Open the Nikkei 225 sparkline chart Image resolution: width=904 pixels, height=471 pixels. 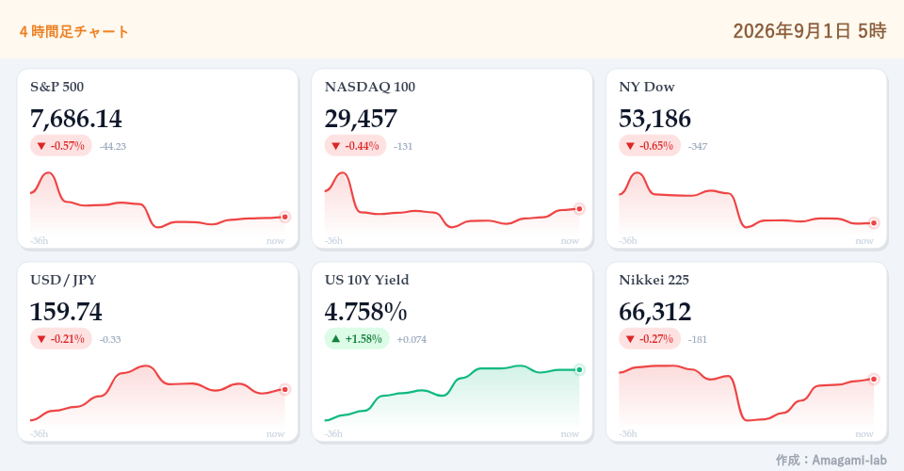(747, 395)
